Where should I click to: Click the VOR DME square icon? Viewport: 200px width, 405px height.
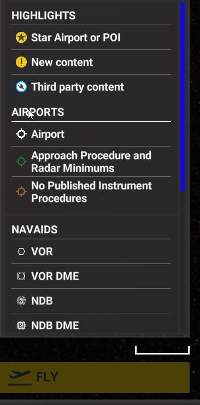pyautogui.click(x=21, y=276)
